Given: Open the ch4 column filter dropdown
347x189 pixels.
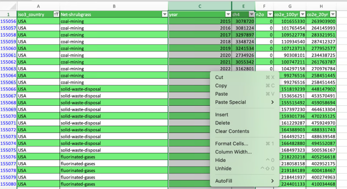Looking at the screenshot, I should pyautogui.click(x=251, y=14).
